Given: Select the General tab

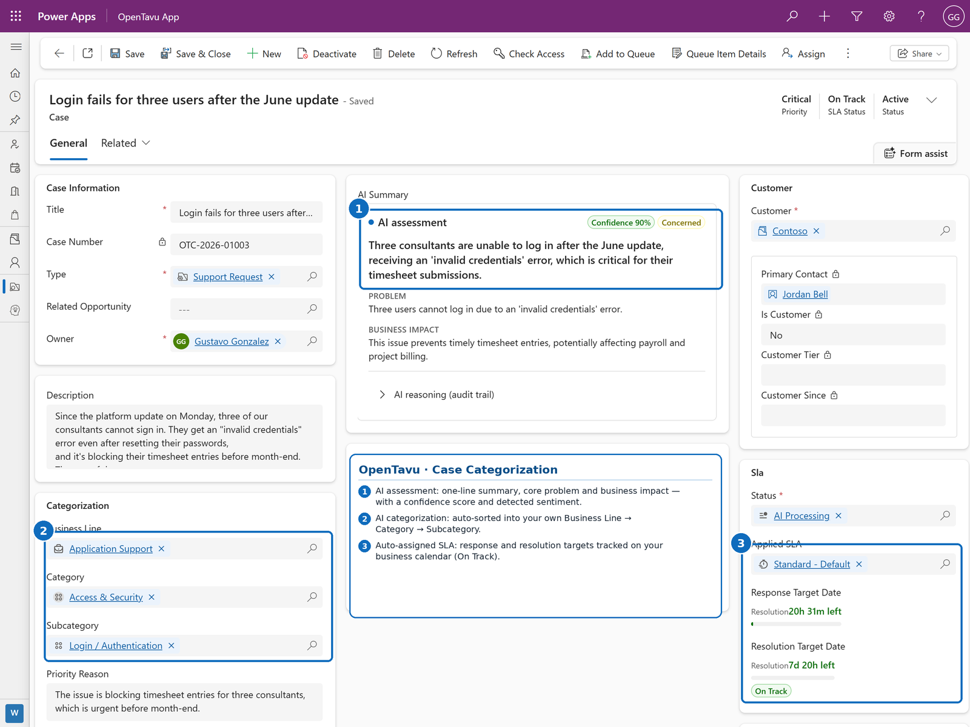Looking at the screenshot, I should click(69, 144).
